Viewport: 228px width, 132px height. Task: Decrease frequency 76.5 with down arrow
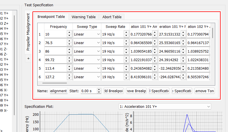pos(69,44)
